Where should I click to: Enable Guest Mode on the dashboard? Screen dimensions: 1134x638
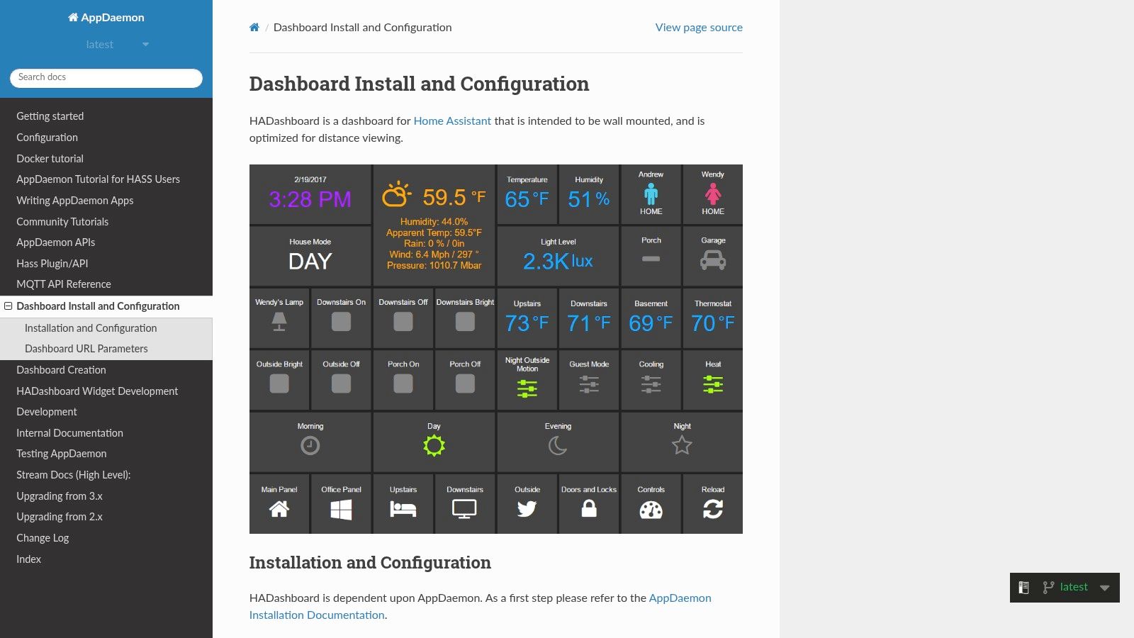589,383
